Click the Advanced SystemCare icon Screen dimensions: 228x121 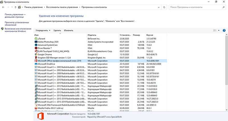36,45
